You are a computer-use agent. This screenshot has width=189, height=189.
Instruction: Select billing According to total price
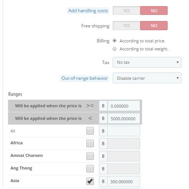[x=115, y=41]
